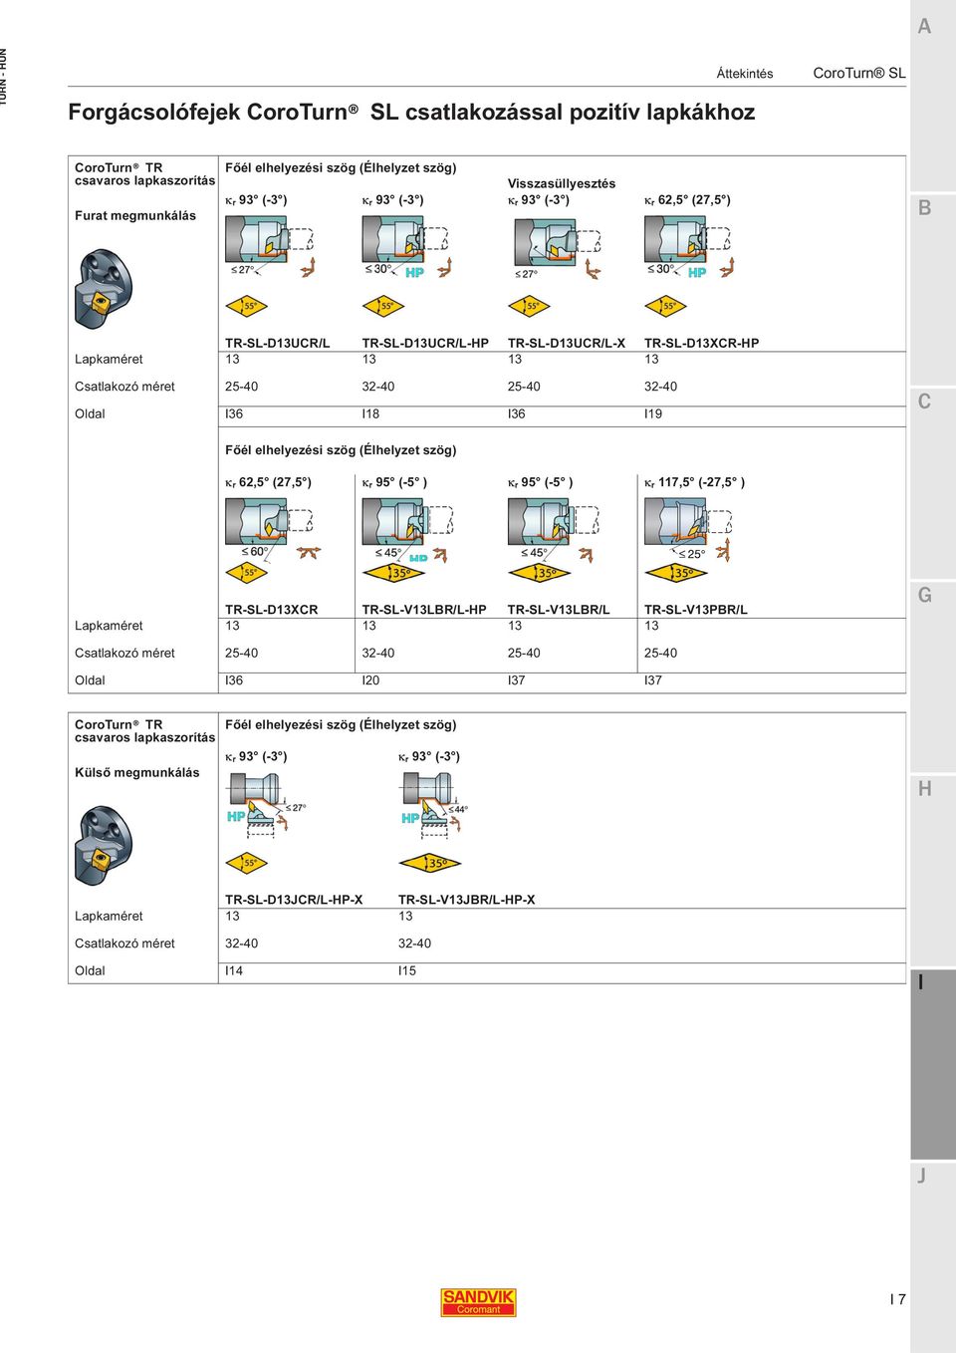956x1353 pixels.
Task: Click the product name TR-SL-V13PBR/L
Action: 695,610
